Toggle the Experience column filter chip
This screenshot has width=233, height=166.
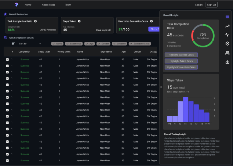click(74, 43)
